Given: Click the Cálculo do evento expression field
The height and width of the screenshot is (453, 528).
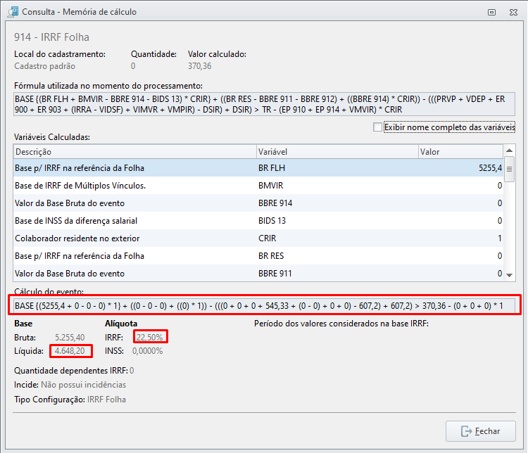Looking at the screenshot, I should [264, 305].
